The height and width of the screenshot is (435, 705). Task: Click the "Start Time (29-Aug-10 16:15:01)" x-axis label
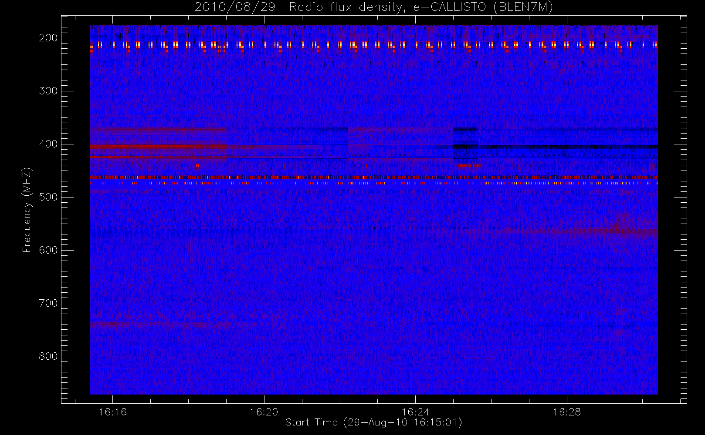(x=373, y=422)
